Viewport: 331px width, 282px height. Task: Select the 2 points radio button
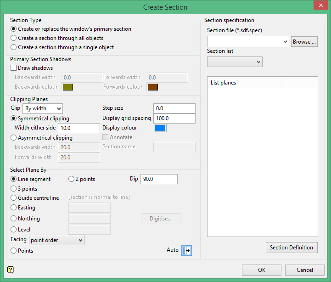(72, 179)
